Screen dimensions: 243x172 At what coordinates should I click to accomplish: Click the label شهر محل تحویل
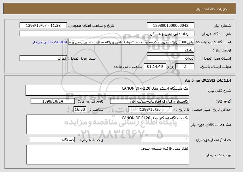point(82,58)
